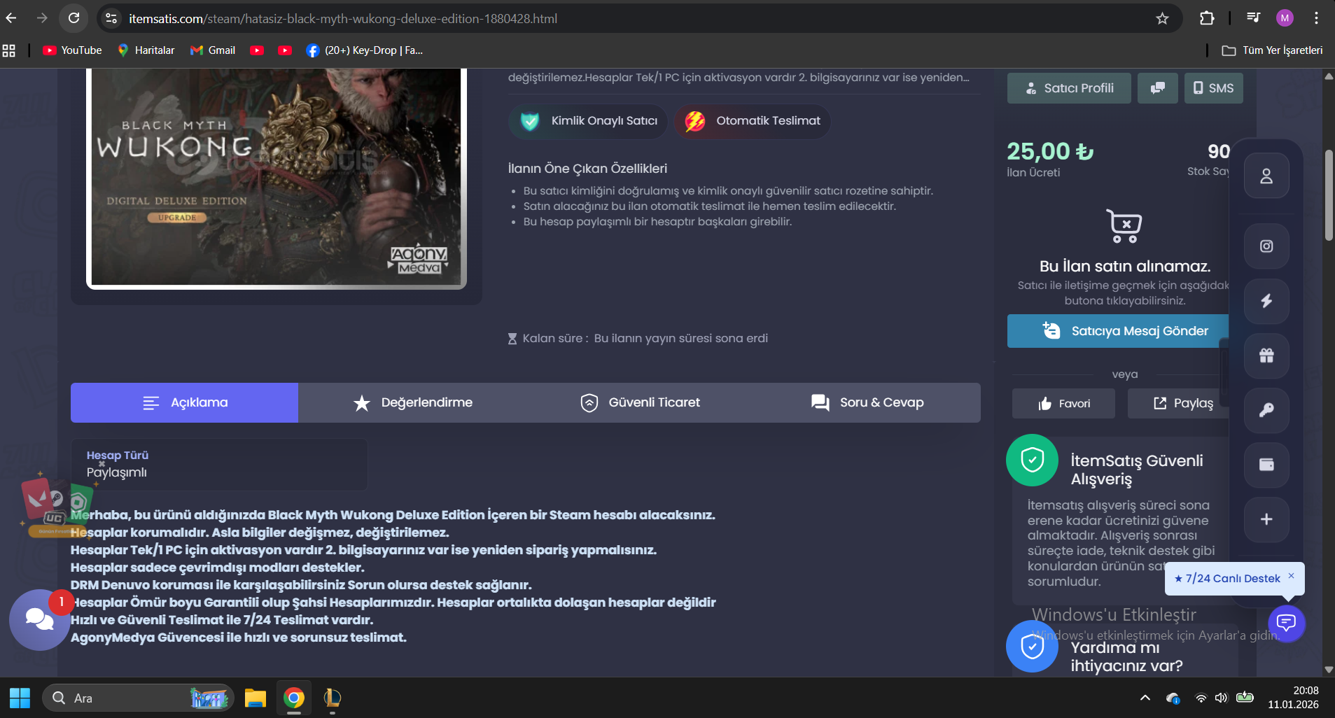The width and height of the screenshot is (1335, 718).
Task: Switch to the Açıklama tab
Action: pyautogui.click(x=184, y=402)
